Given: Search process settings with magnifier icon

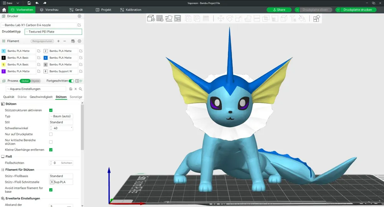Looking at the screenshot, I should click(80, 89).
